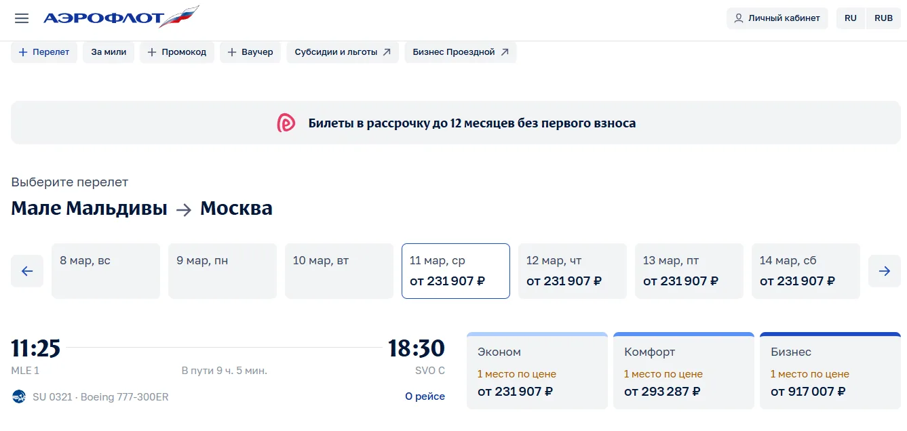The width and height of the screenshot is (907, 431).
Task: Open the hamburger navigation menu
Action: pos(22,18)
